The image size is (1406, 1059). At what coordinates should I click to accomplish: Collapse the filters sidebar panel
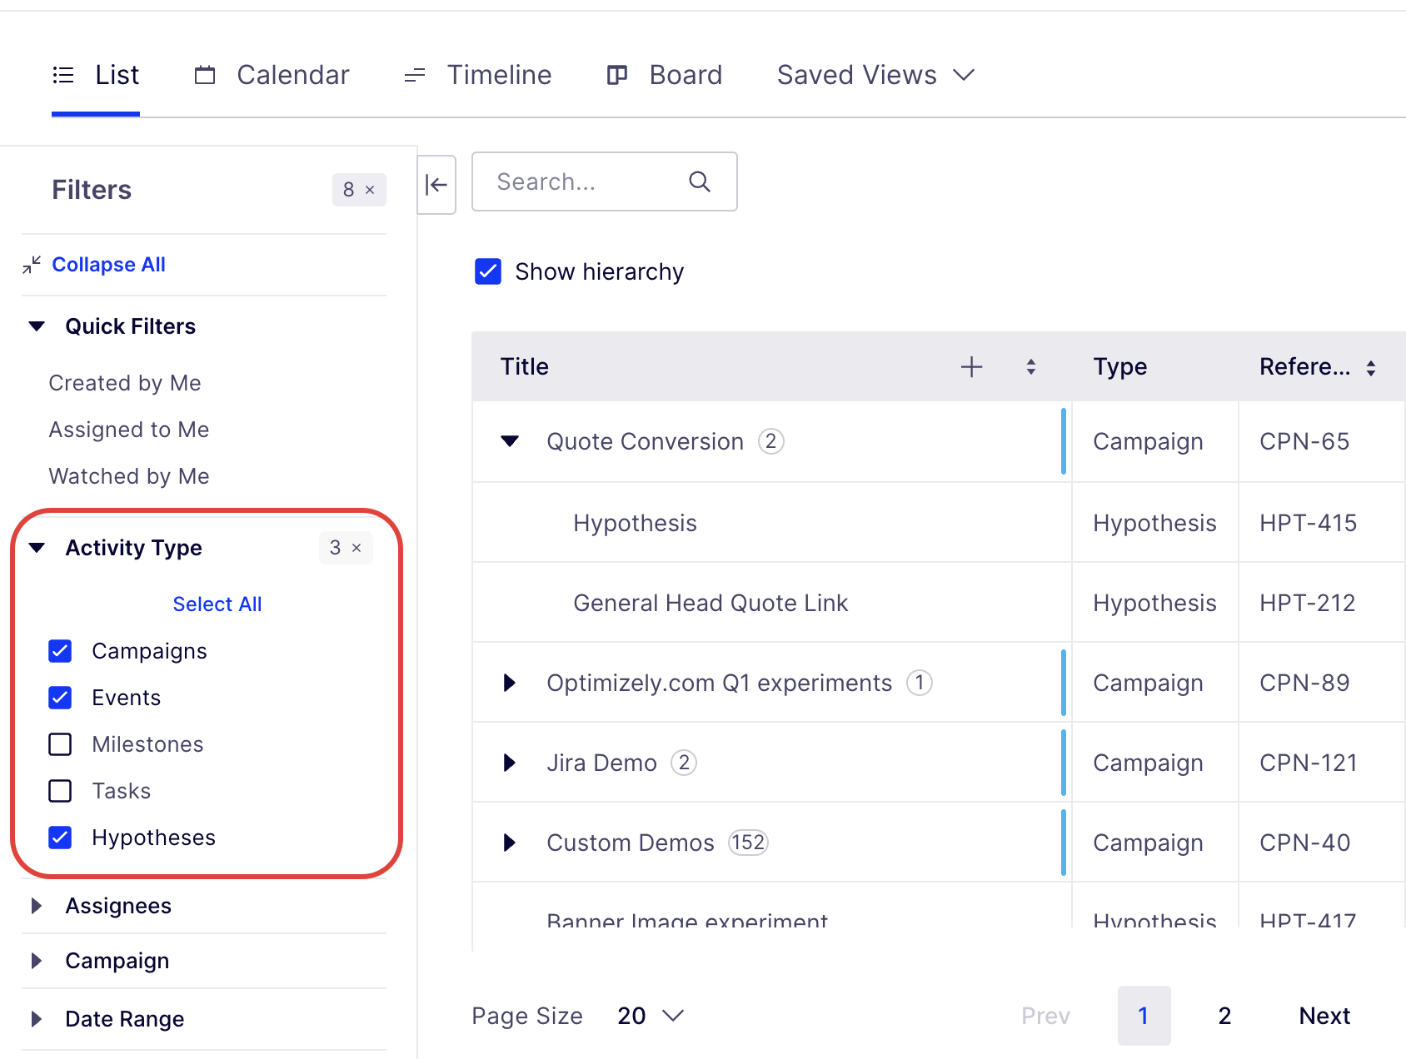(436, 185)
